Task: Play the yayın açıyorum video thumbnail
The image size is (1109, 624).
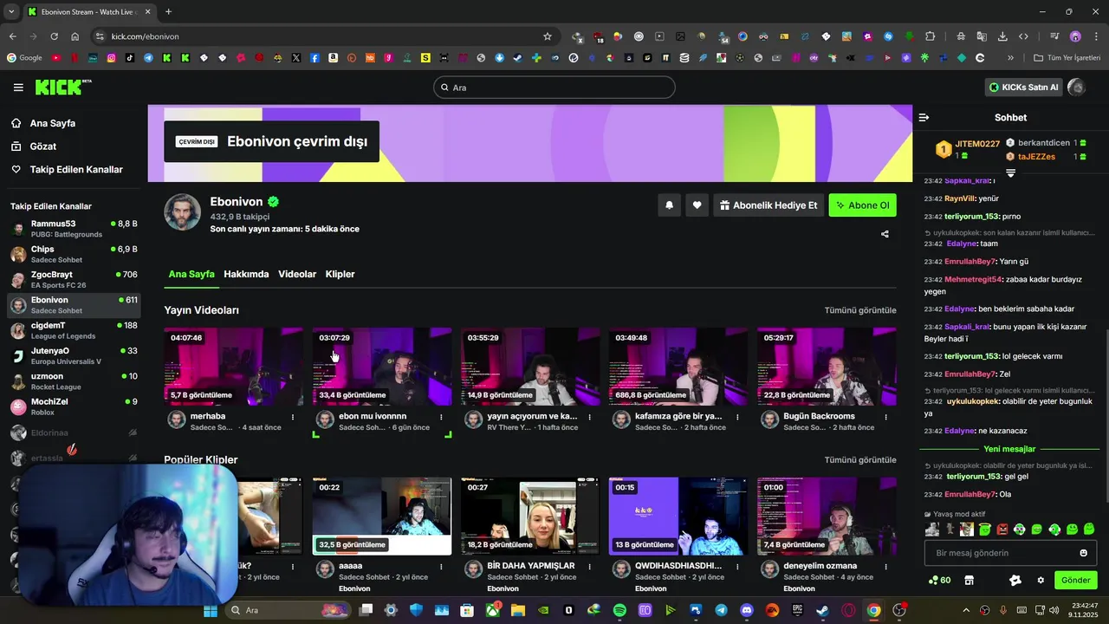Action: click(x=530, y=367)
